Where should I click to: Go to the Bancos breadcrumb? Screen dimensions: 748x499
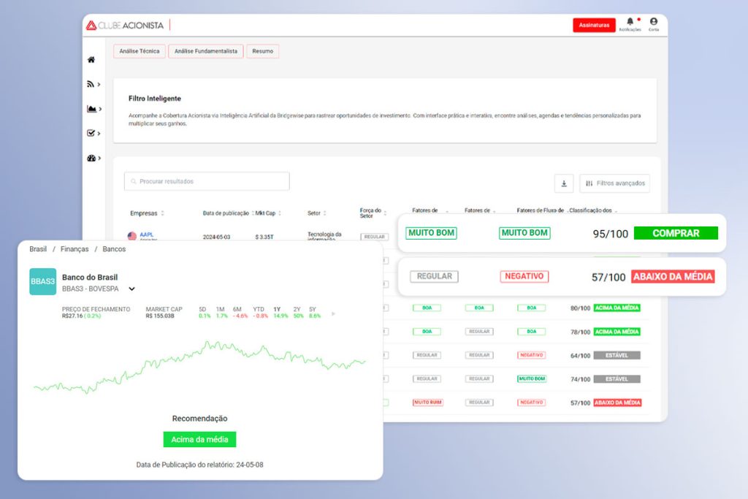pos(114,249)
